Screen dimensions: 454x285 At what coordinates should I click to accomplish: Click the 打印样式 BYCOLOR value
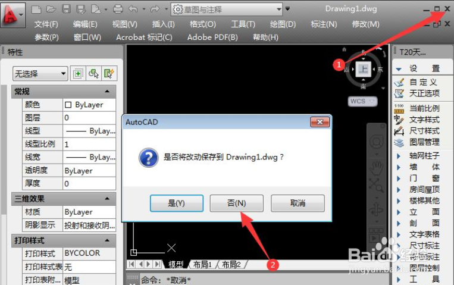(x=89, y=253)
